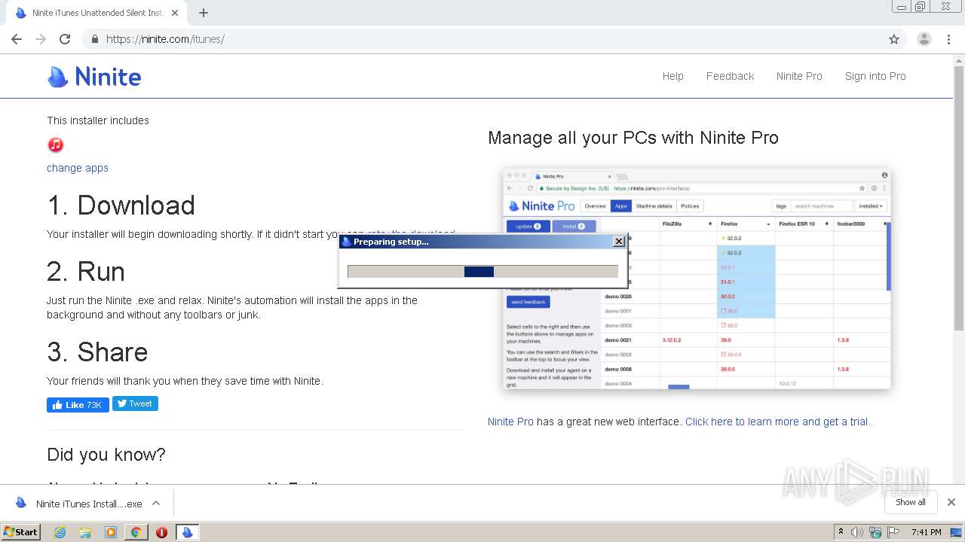Go back with the browser back arrow

click(17, 39)
